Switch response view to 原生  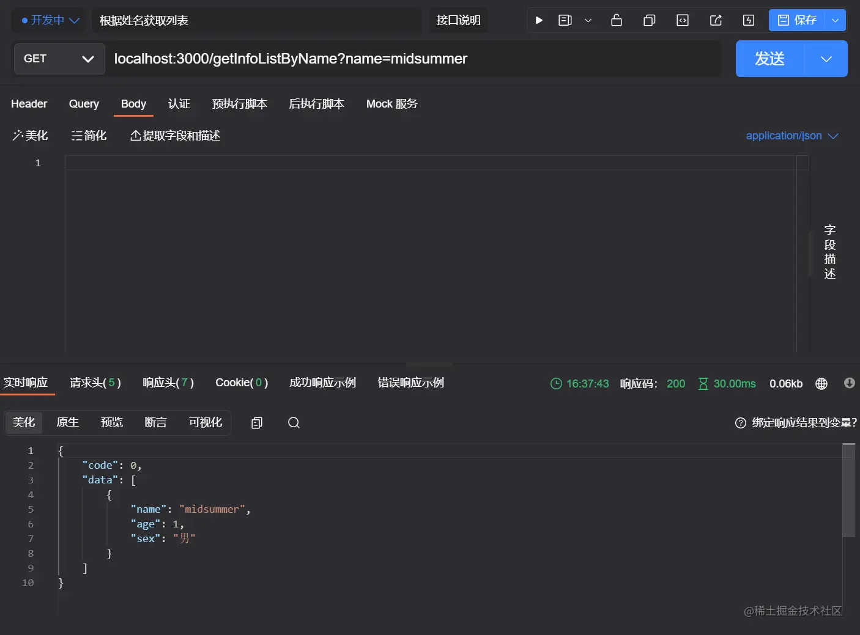click(68, 422)
